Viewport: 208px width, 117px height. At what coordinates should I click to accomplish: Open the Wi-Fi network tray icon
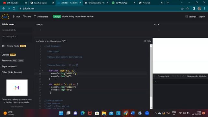tap(180, 113)
